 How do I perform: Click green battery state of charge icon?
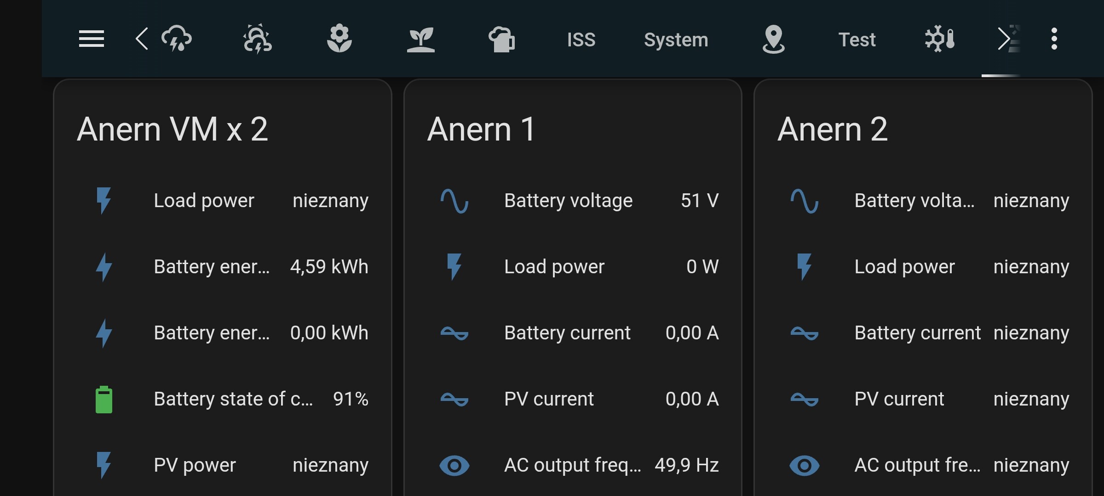pyautogui.click(x=104, y=399)
